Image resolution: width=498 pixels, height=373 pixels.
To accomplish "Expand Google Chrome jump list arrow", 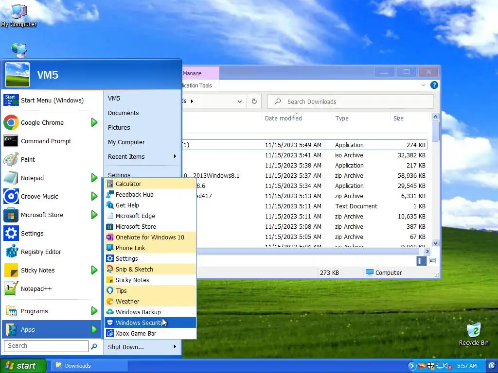I will click(94, 122).
